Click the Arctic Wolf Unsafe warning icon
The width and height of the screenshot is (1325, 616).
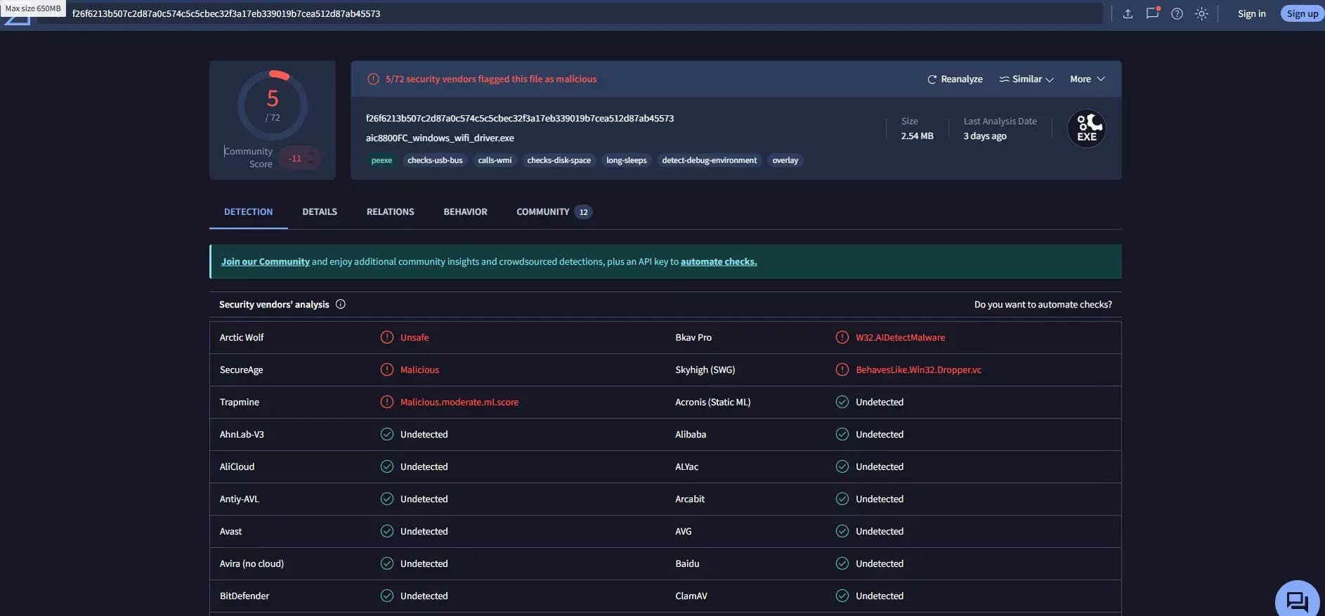click(x=387, y=338)
